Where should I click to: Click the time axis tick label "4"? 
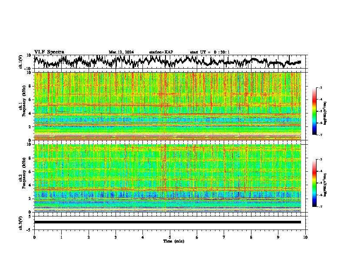tap(143, 237)
